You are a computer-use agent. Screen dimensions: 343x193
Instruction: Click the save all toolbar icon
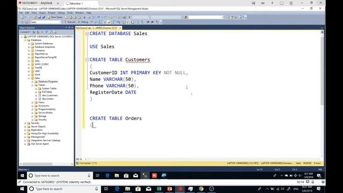[43, 17]
